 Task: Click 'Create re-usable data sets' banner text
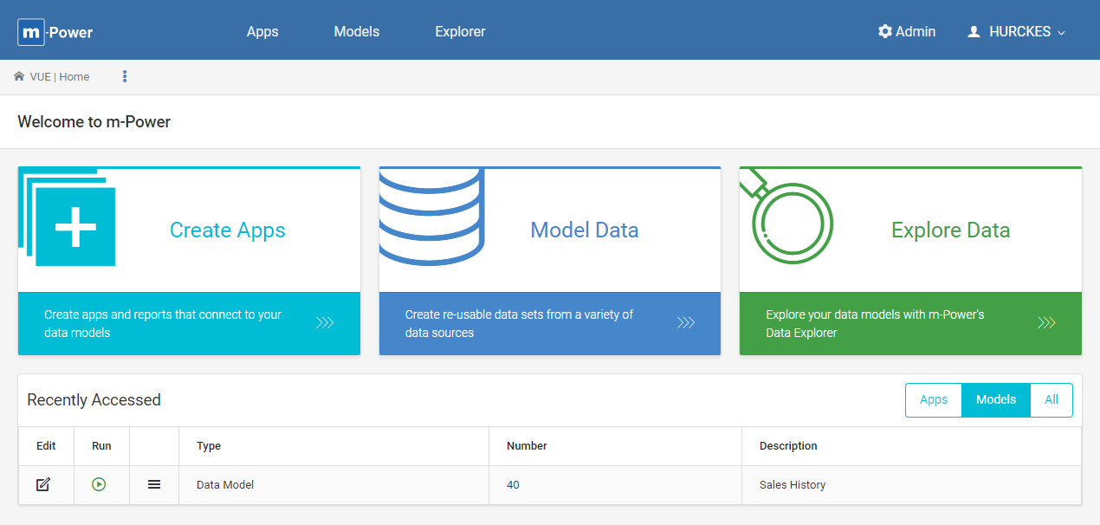click(x=520, y=323)
